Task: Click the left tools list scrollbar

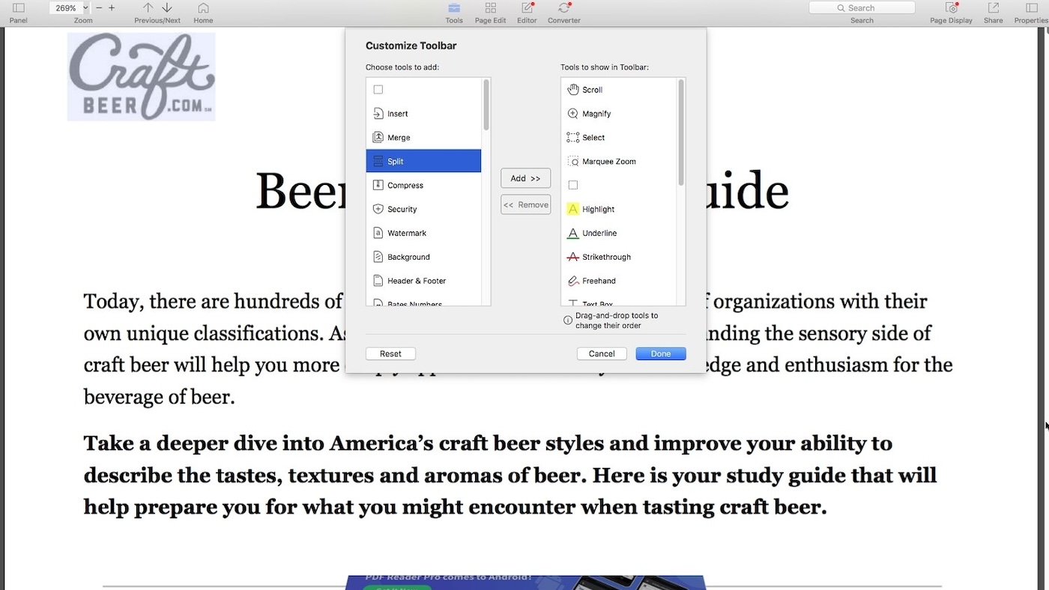Action: (x=486, y=105)
